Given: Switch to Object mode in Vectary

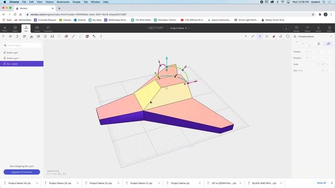Looking at the screenshot, I should coord(15,28).
